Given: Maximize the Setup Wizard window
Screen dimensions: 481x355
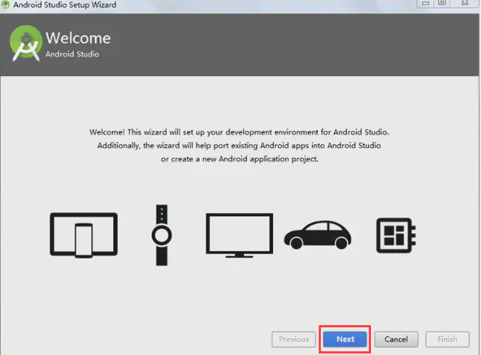Looking at the screenshot, I should click(442, 3).
